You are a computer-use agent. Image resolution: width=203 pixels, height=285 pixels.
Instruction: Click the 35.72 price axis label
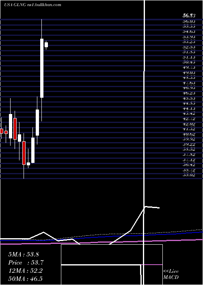coord(189,170)
